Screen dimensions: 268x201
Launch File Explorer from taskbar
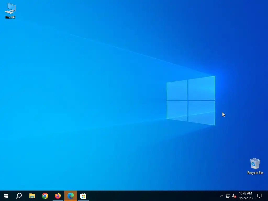(32, 196)
